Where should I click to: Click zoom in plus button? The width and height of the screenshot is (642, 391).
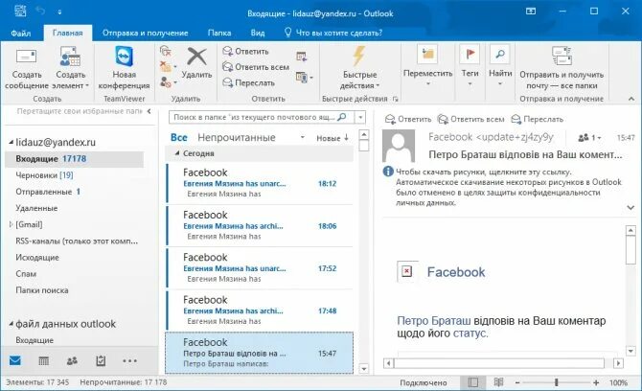pos(596,382)
